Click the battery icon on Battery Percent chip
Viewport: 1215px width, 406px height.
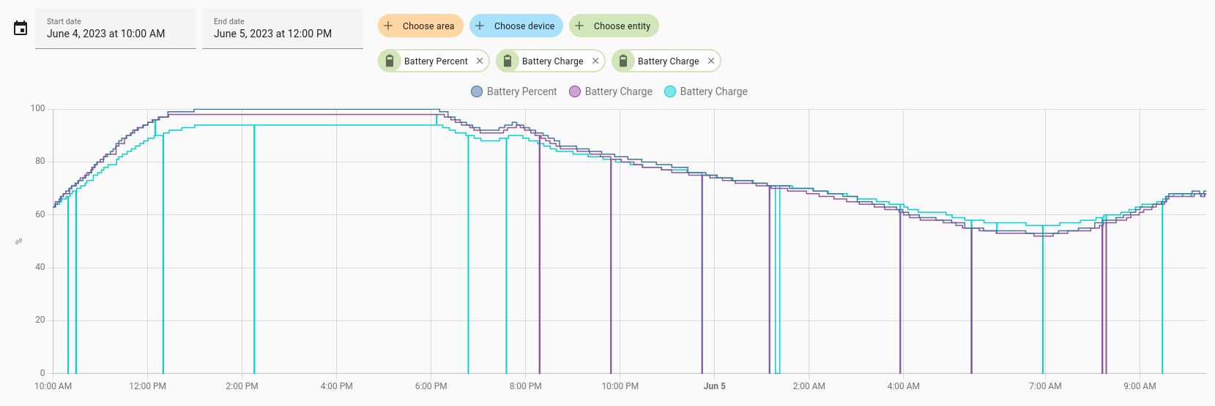click(390, 61)
